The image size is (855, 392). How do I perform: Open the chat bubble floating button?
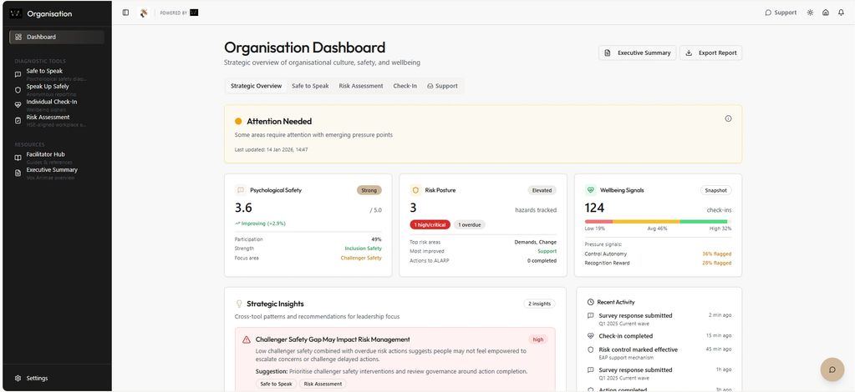pos(832,369)
